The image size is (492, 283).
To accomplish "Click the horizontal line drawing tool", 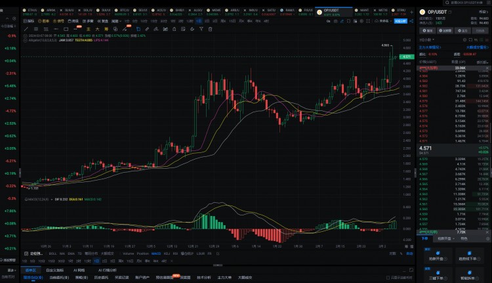I will pos(56,29).
